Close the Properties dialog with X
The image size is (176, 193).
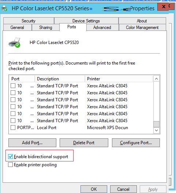[x=164, y=6]
